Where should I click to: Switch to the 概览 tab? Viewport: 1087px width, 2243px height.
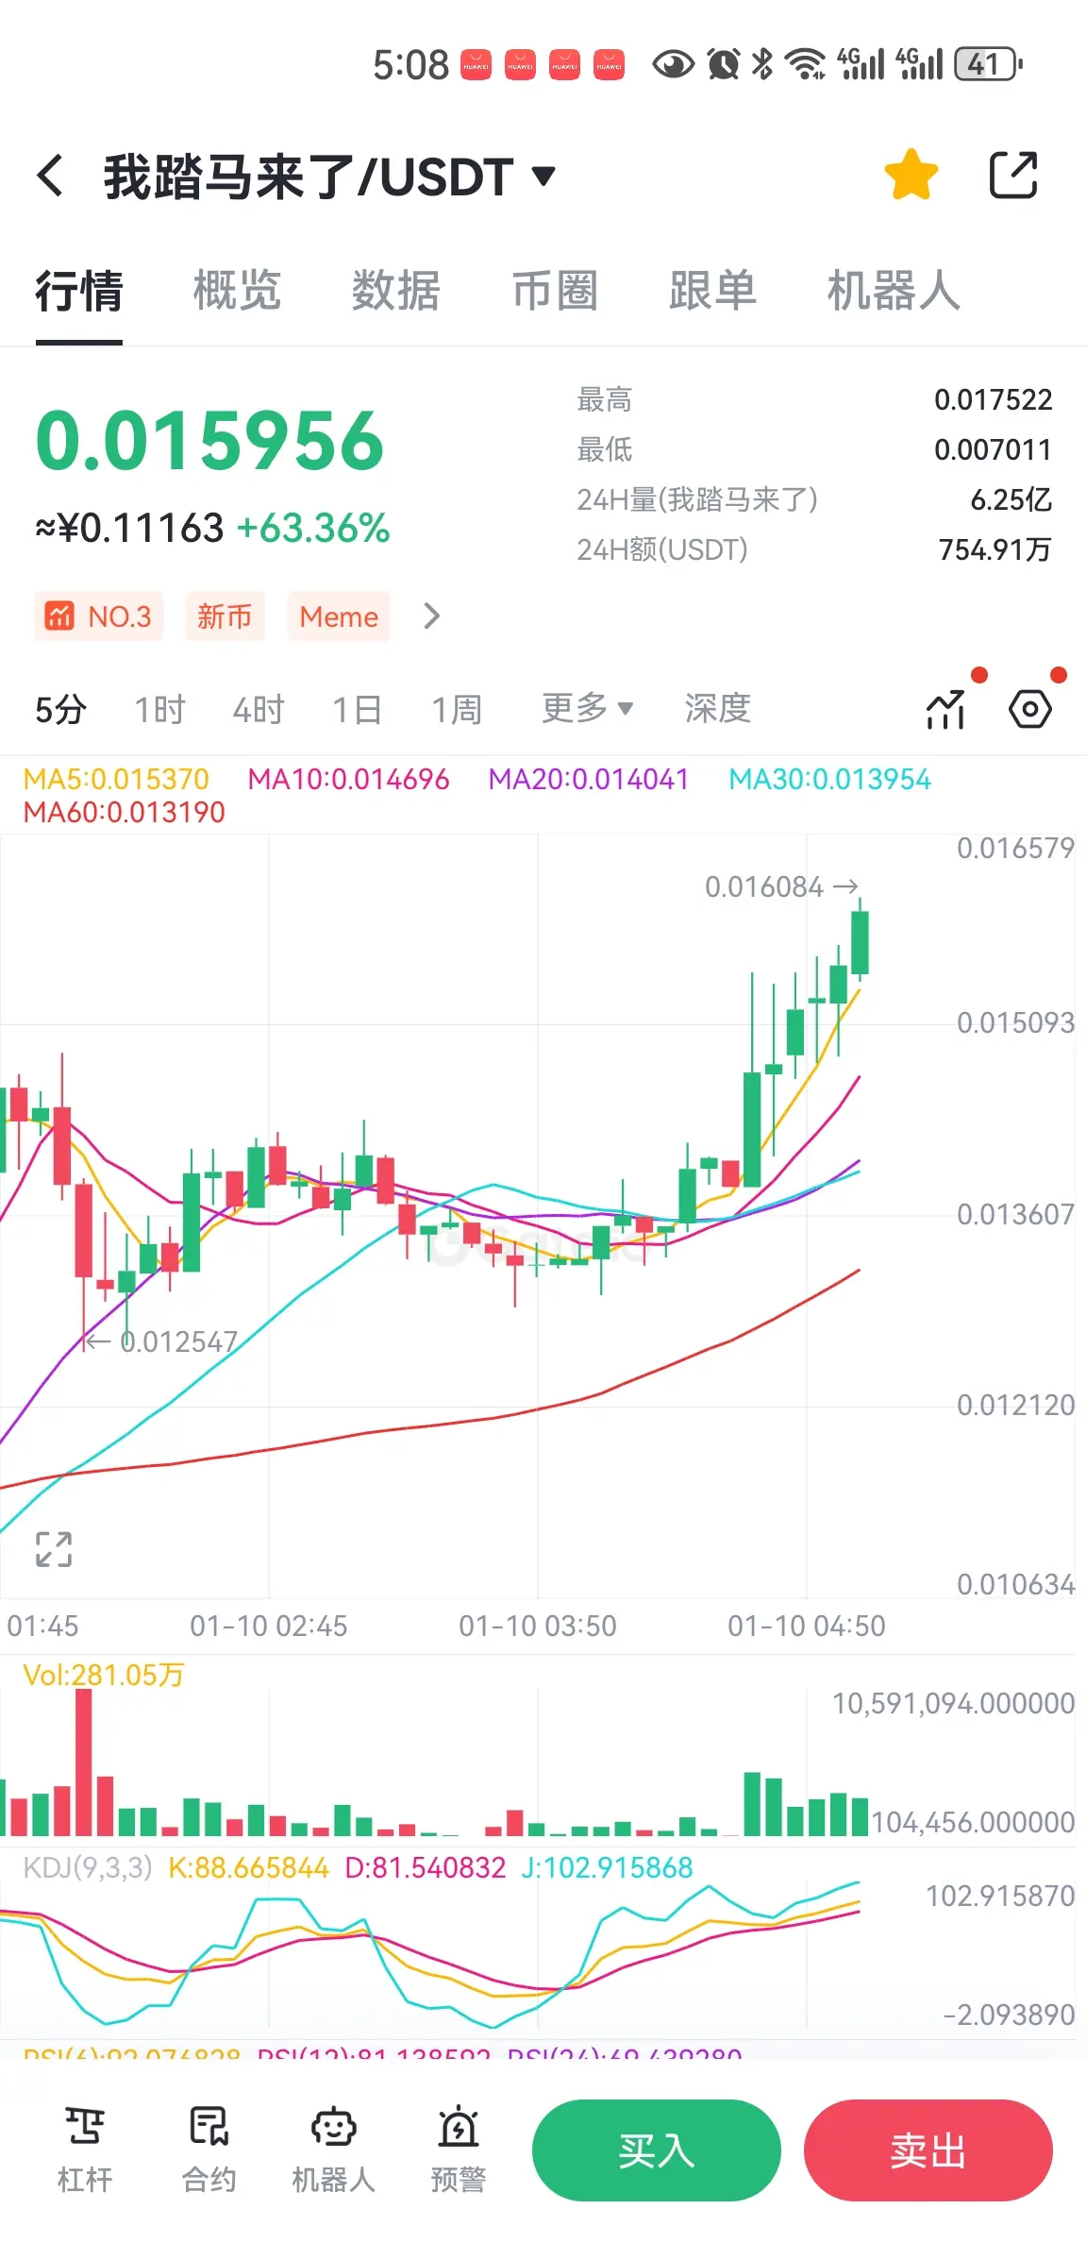237,291
